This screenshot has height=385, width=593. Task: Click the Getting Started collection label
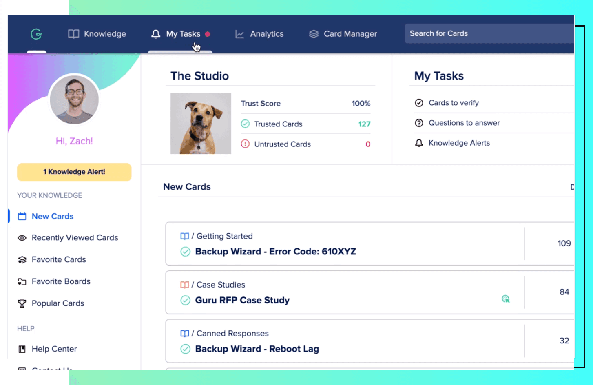tap(225, 236)
